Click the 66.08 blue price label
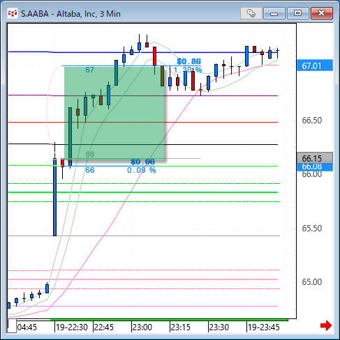 click(x=315, y=167)
